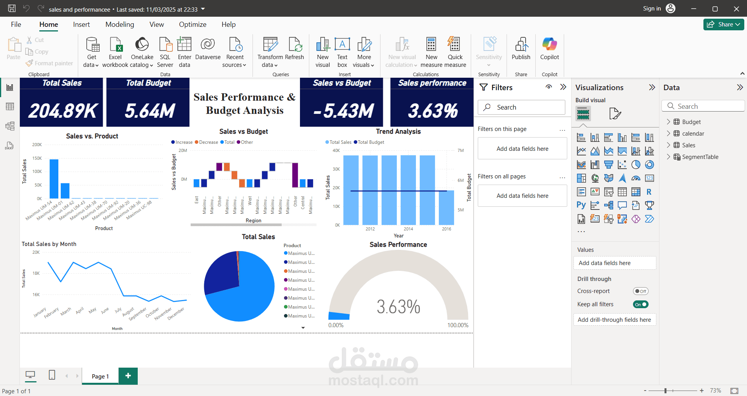Click the Enter data icon
The image size is (747, 396).
184,45
